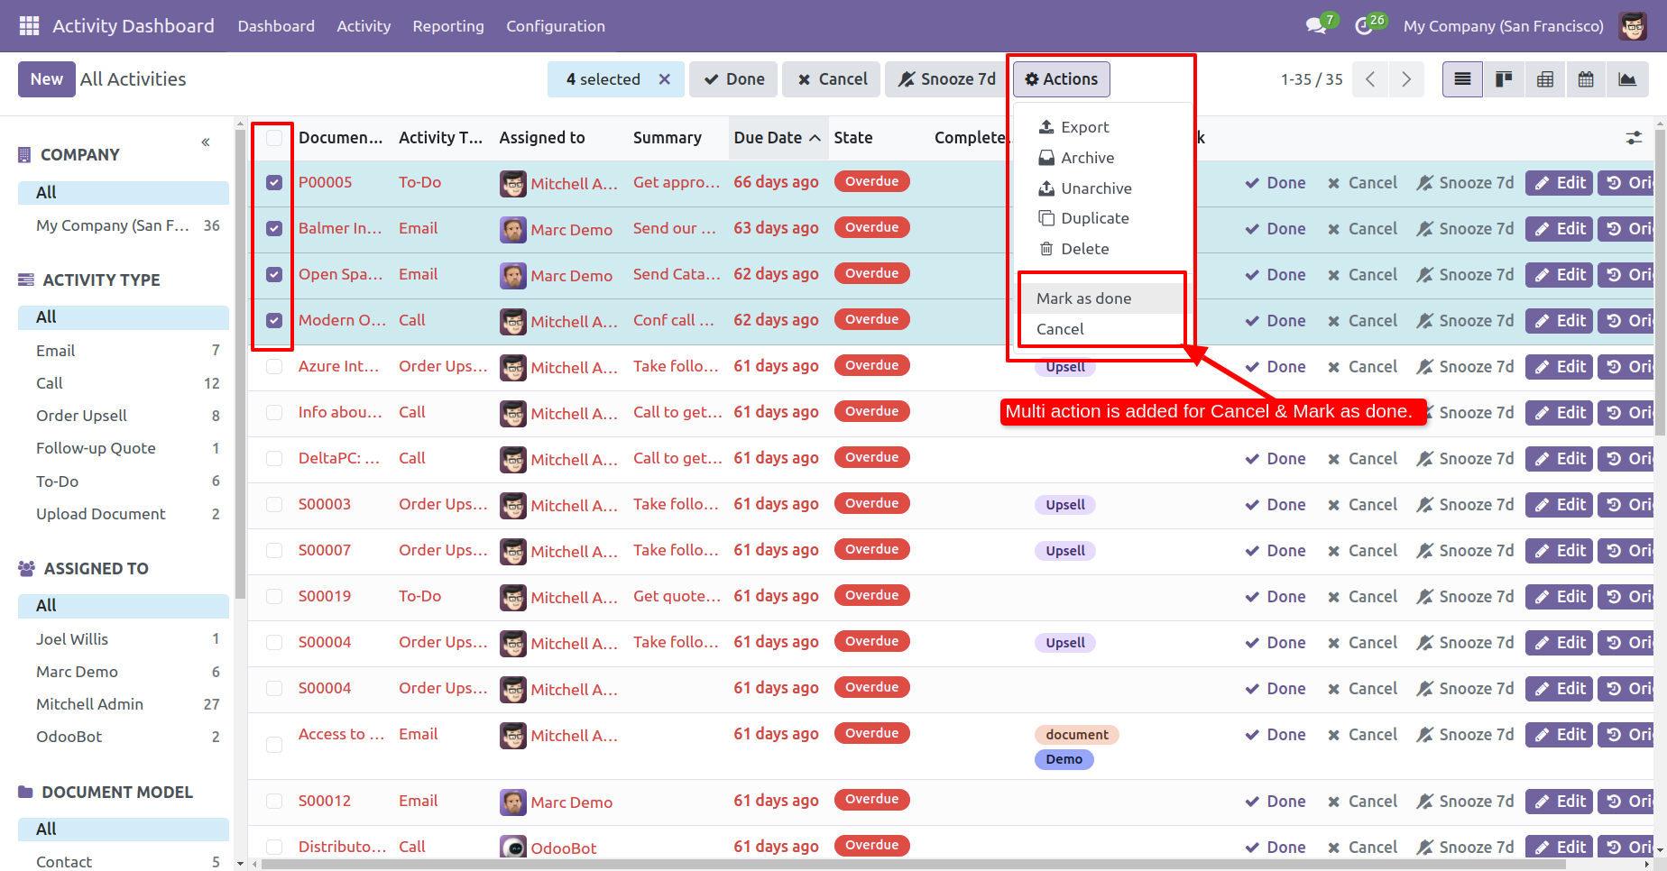Uncheck the Open Spa... row checkbox
Viewport: 1667px width, 871px height.
(x=274, y=275)
